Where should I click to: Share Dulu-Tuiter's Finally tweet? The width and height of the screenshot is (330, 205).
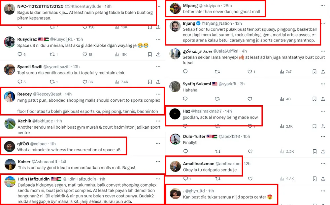pyautogui.click(x=323, y=151)
